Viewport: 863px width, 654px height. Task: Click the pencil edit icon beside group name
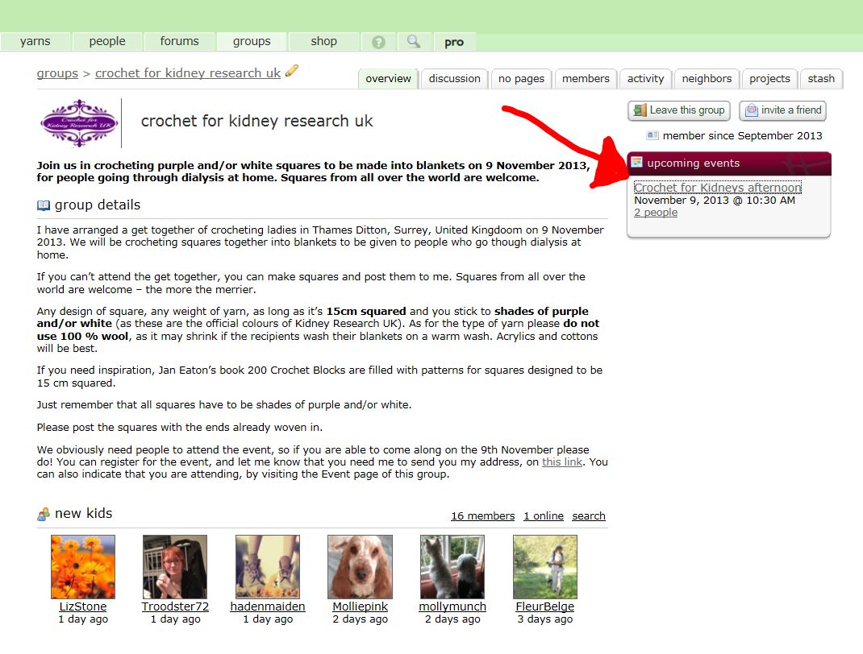click(x=292, y=71)
